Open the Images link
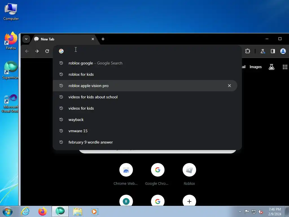The image size is (289, 217). tap(256, 67)
